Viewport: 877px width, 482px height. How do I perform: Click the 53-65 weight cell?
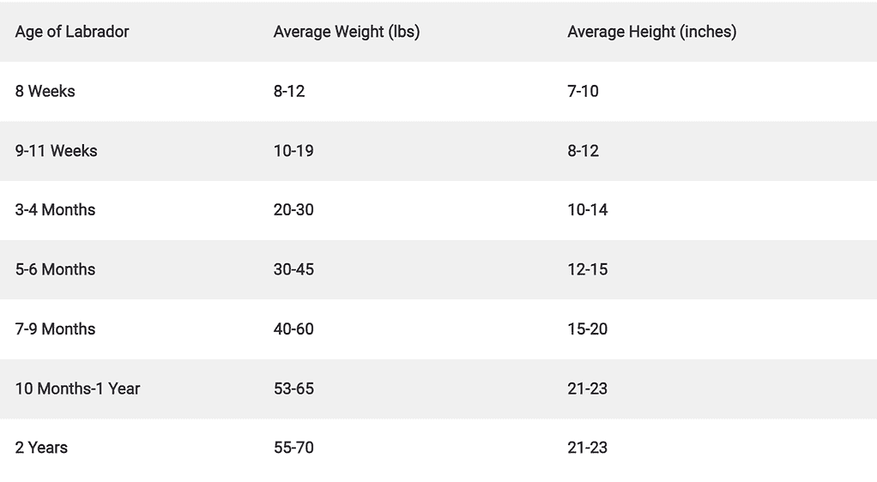pyautogui.click(x=293, y=389)
